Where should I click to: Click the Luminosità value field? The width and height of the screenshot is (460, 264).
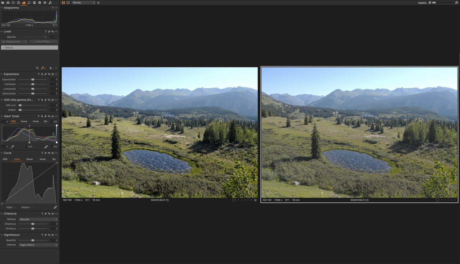[x=54, y=89]
